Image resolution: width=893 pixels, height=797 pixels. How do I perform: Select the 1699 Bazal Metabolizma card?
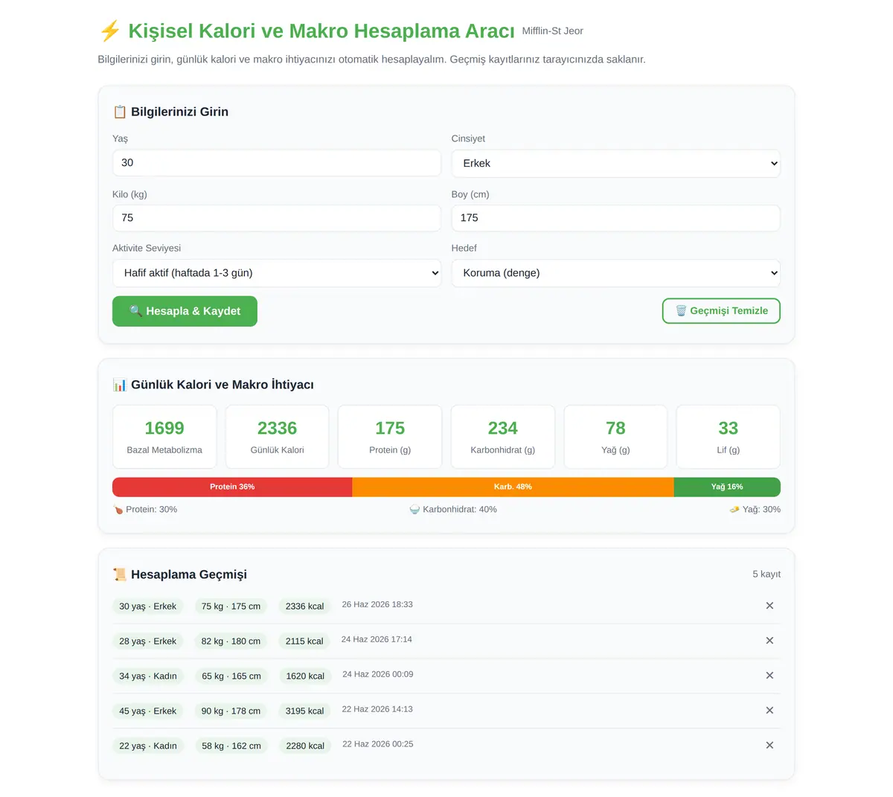pyautogui.click(x=164, y=437)
